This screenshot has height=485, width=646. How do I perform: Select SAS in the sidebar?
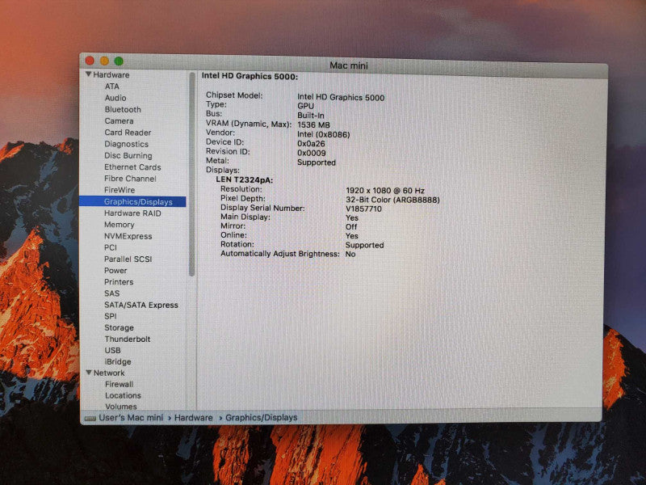[112, 293]
